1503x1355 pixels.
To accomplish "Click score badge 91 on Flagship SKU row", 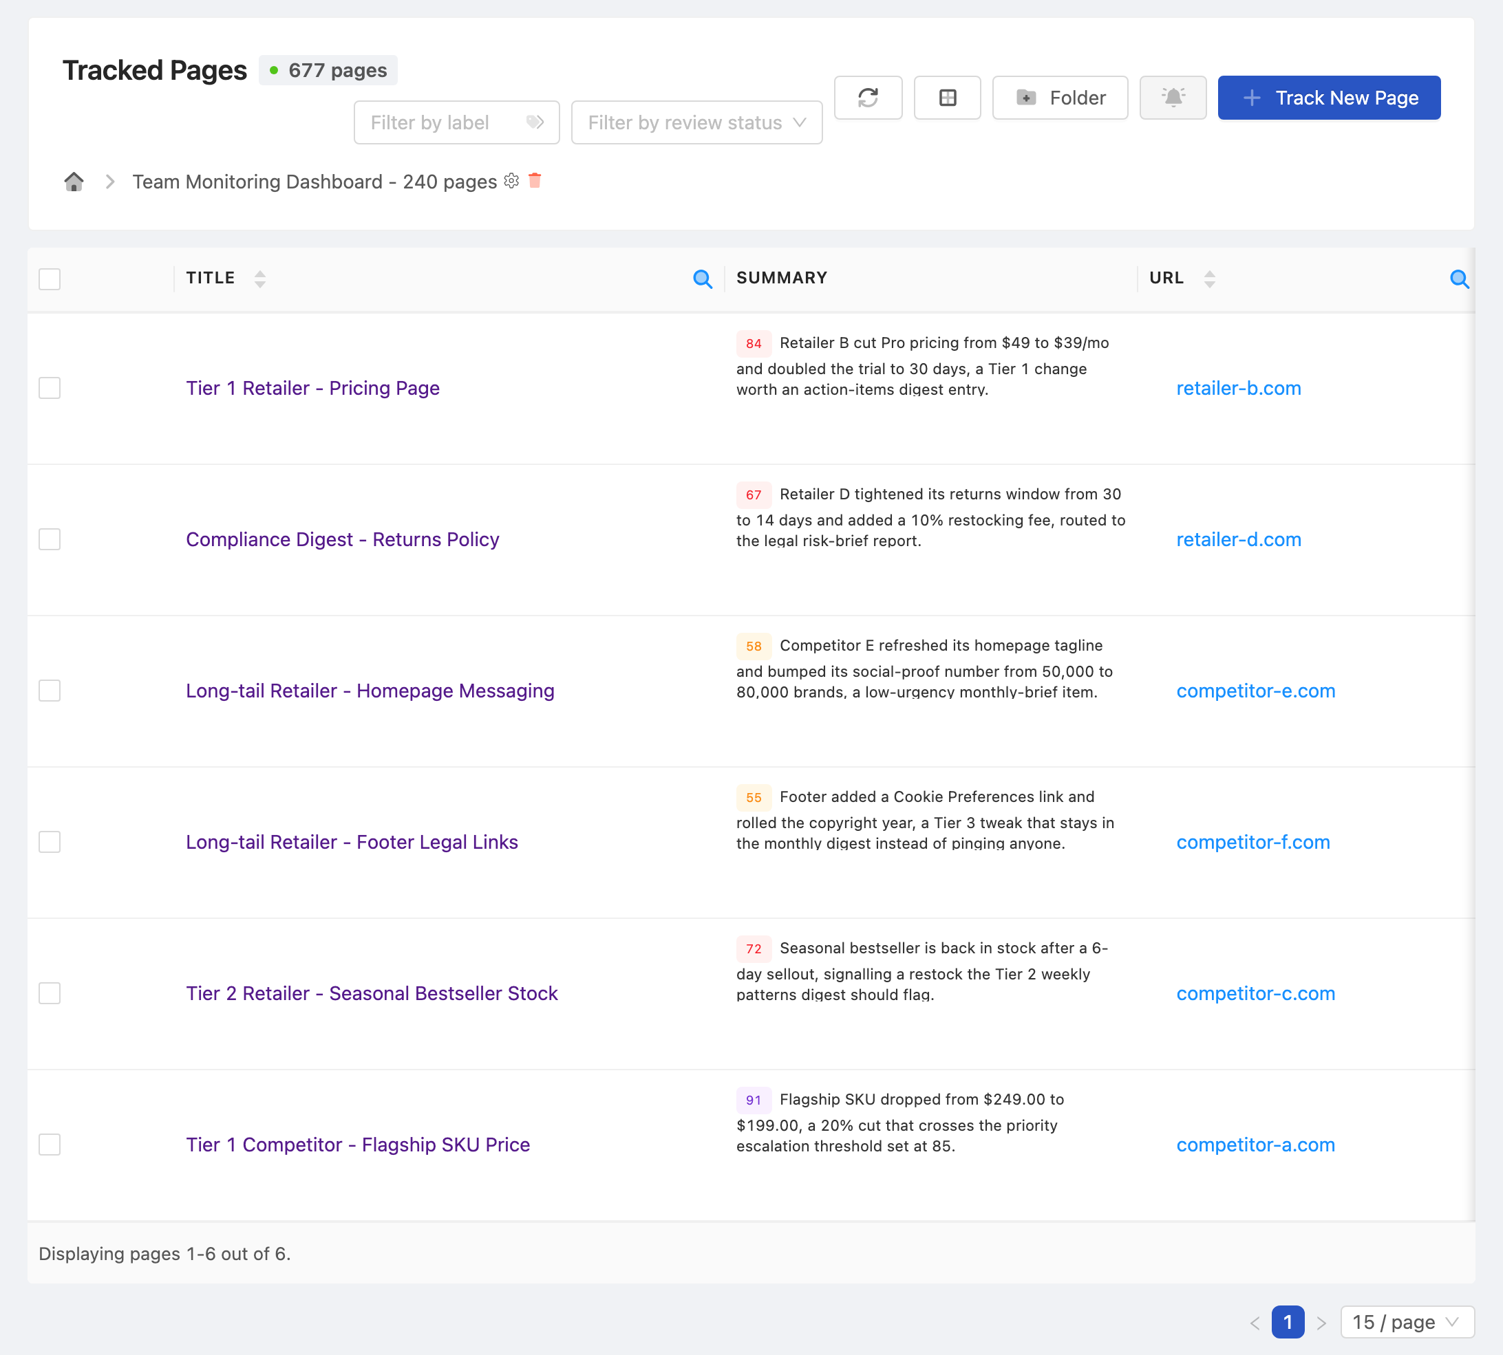I will coord(753,1100).
